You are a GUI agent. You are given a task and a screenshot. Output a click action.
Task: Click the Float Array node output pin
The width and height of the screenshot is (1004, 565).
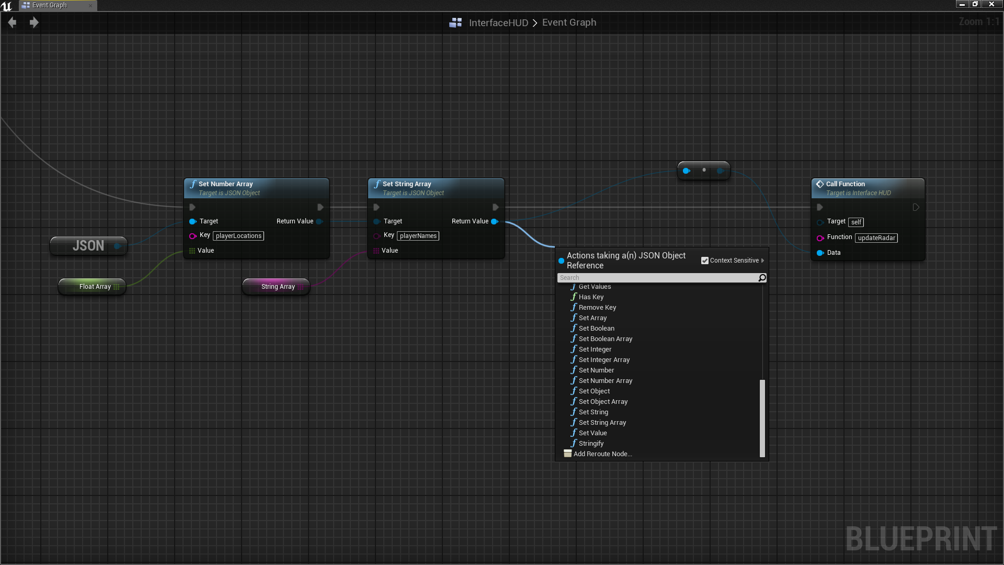pyautogui.click(x=117, y=287)
